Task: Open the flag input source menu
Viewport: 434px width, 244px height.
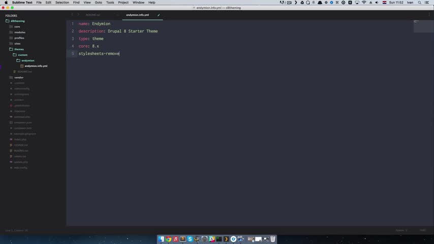Action: click(385, 3)
